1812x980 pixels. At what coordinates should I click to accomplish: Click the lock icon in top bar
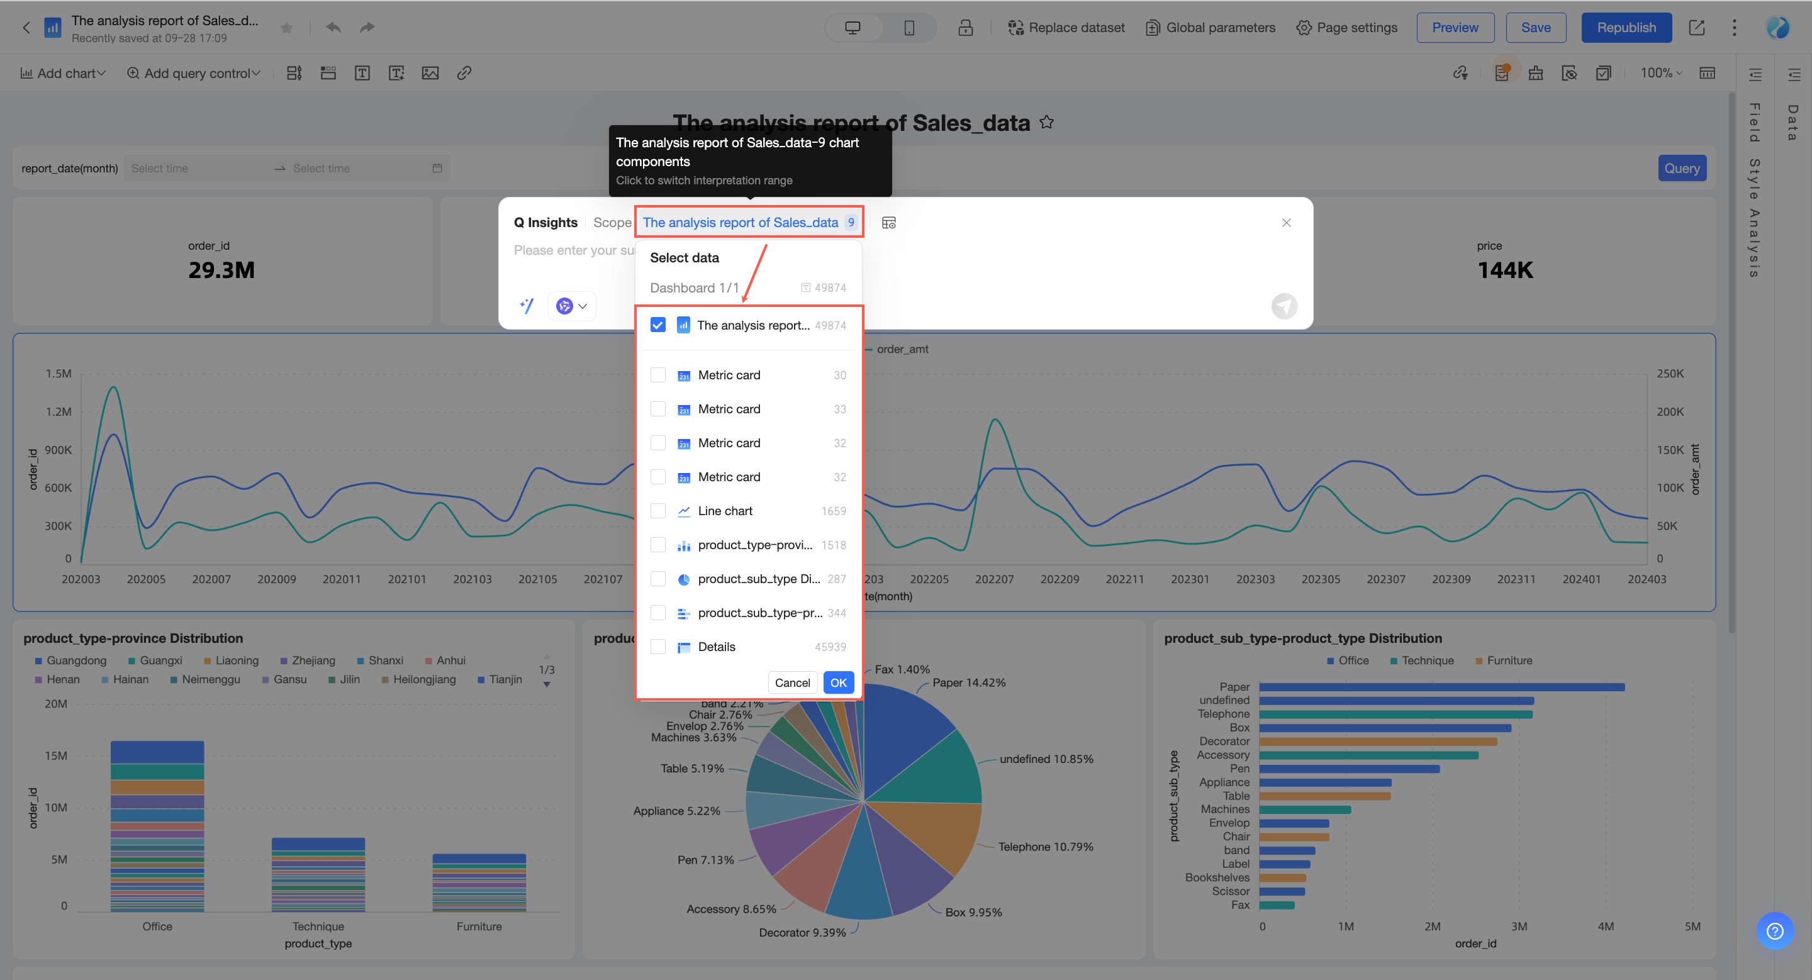coord(965,28)
